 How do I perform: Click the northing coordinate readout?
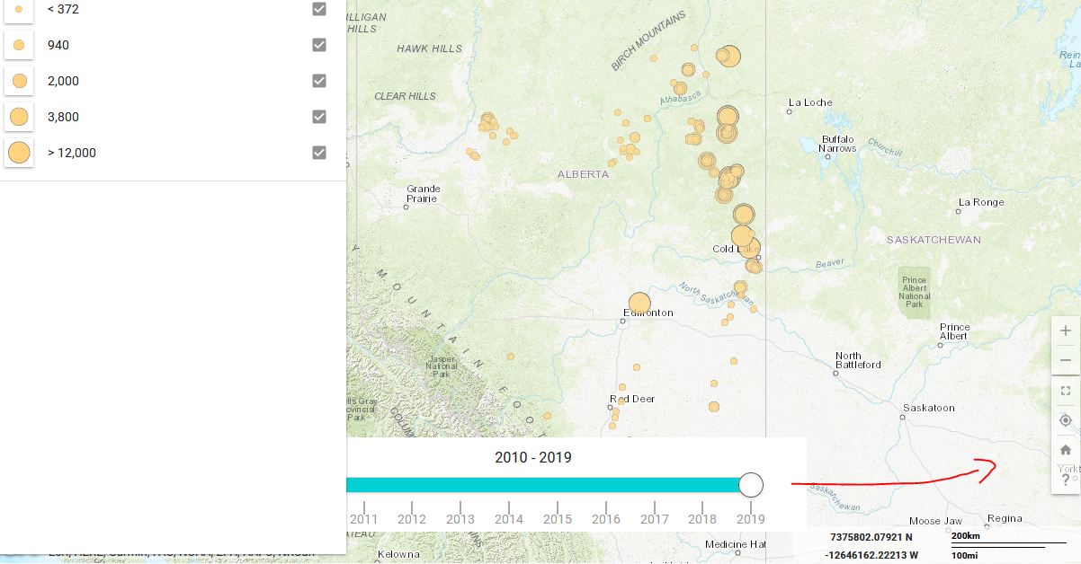[871, 537]
